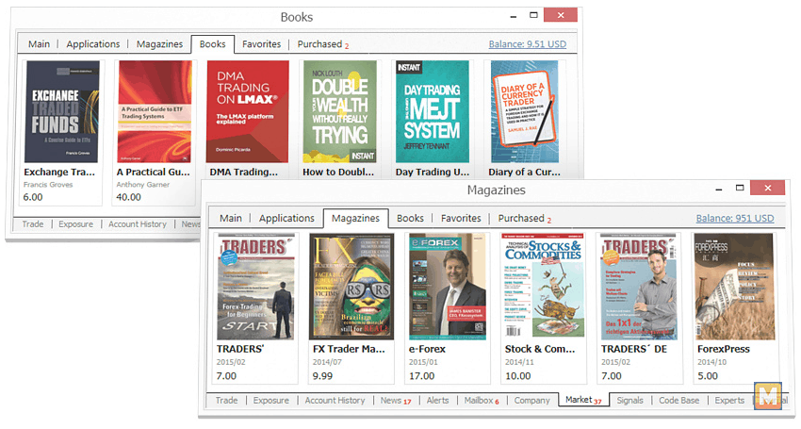The height and width of the screenshot is (429, 801).
Task: Select the Market tab
Action: (583, 400)
